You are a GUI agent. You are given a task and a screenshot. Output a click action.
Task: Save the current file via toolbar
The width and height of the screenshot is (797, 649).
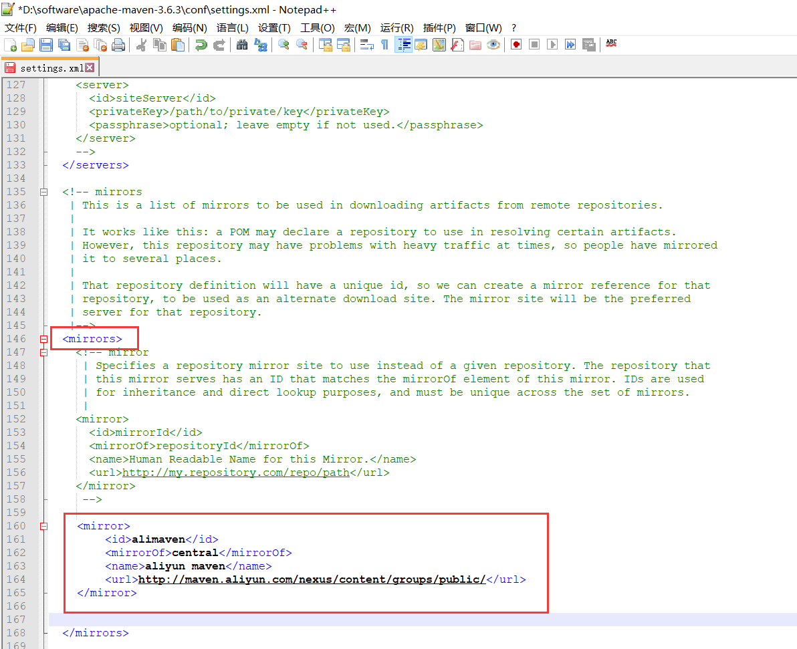click(x=46, y=45)
